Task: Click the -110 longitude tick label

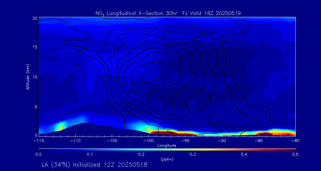Action: (x=75, y=141)
